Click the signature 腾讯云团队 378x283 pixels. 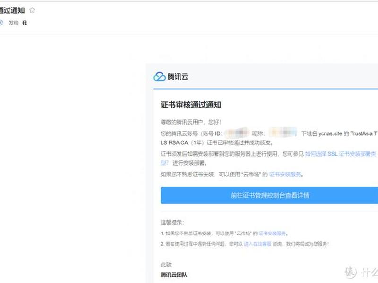click(x=174, y=275)
